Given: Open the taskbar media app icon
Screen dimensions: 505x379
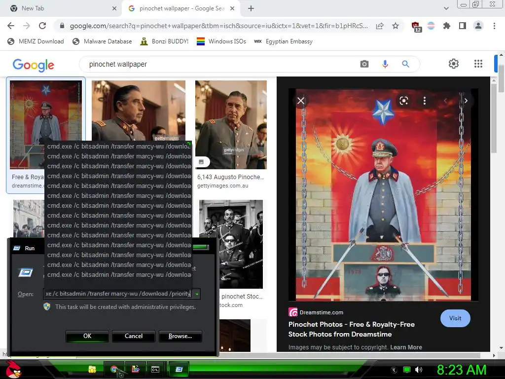Looking at the screenshot, I should click(135, 369).
